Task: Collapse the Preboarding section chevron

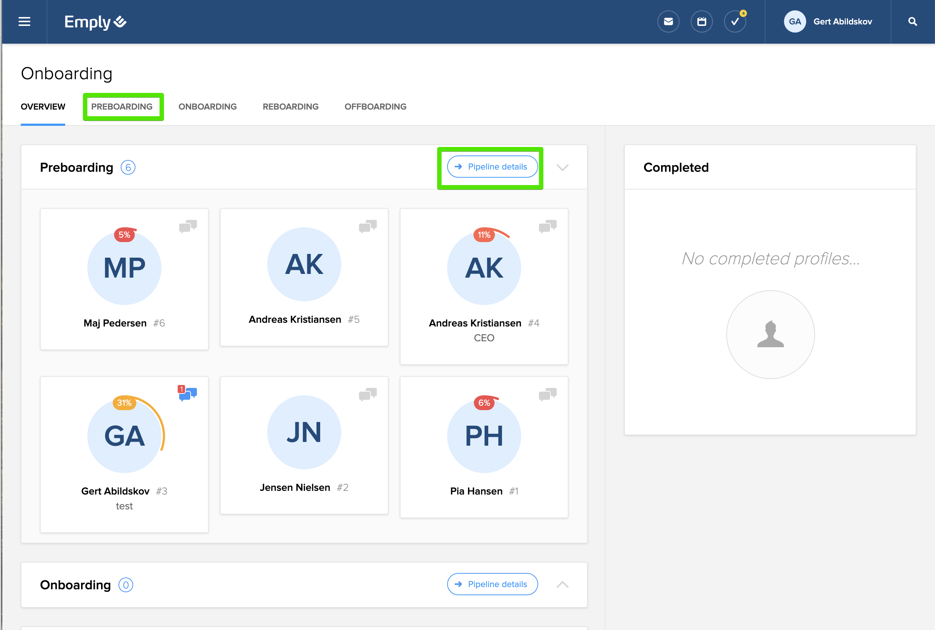Action: click(562, 167)
